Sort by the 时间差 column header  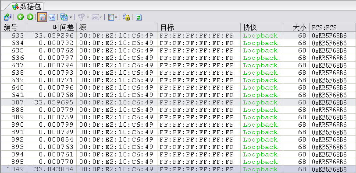52,28
